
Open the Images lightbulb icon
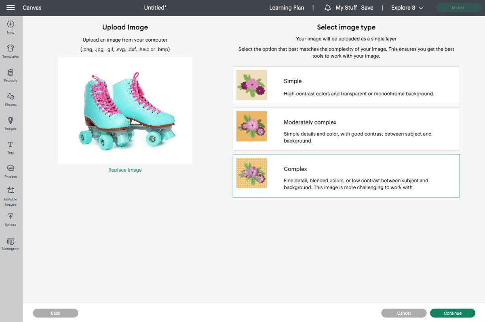tap(11, 120)
